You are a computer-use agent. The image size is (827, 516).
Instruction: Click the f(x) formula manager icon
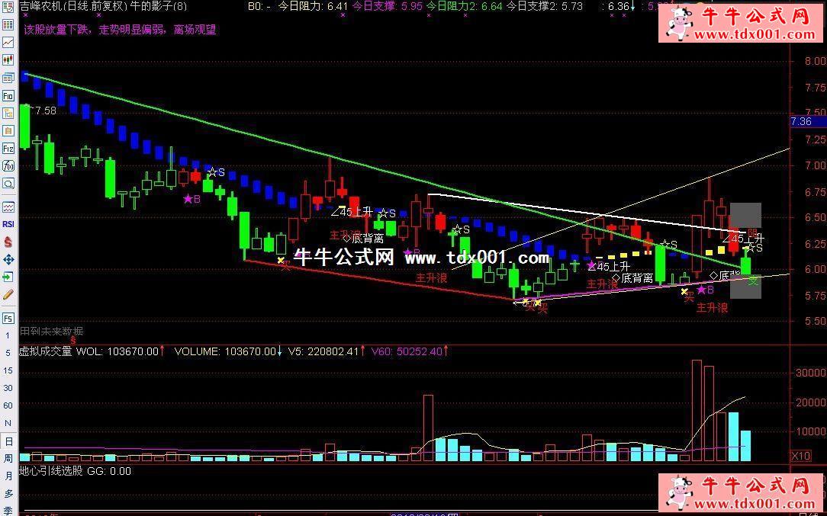click(x=8, y=166)
